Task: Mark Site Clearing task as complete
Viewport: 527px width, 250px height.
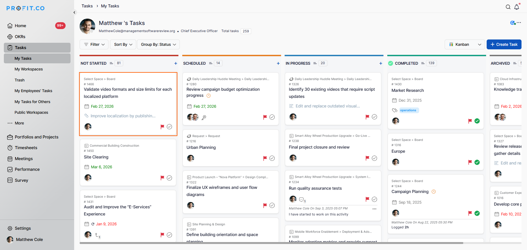Action: (170, 178)
